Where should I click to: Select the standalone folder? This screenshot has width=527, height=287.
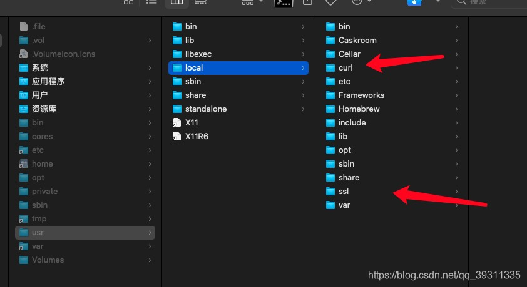pyautogui.click(x=205, y=109)
